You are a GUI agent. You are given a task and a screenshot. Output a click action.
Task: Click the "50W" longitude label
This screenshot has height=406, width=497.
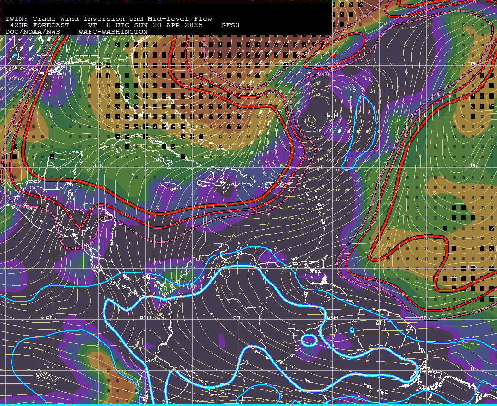[x=426, y=318]
